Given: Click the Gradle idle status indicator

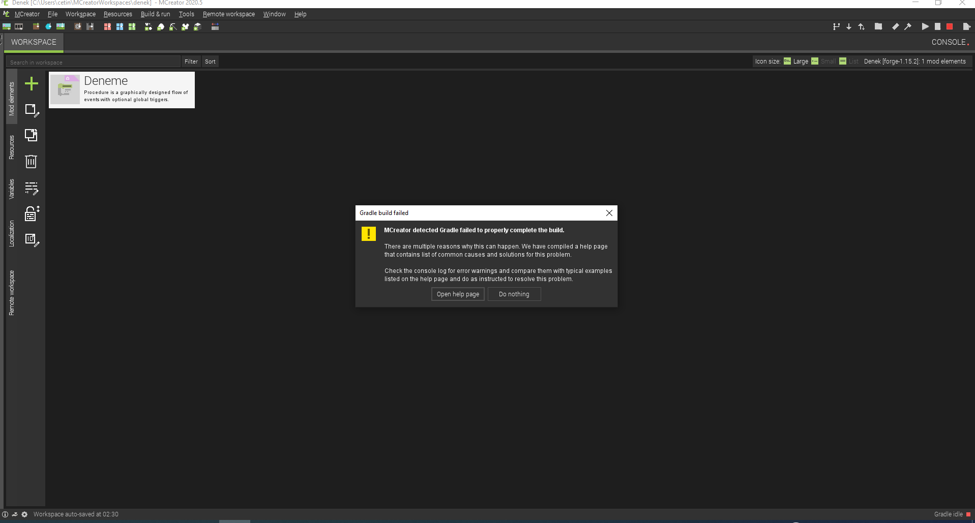Looking at the screenshot, I should (x=952, y=514).
